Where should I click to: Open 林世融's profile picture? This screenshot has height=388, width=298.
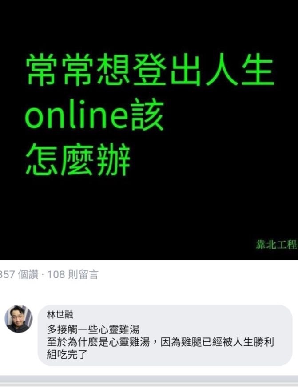coord(19,319)
